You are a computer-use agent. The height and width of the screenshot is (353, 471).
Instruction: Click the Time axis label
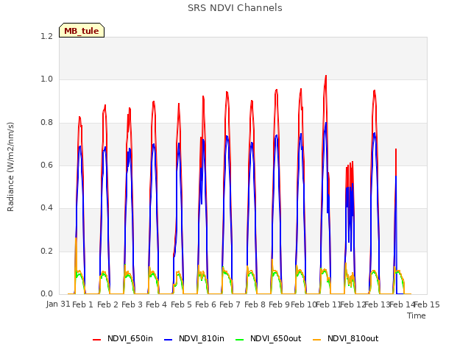(x=417, y=315)
